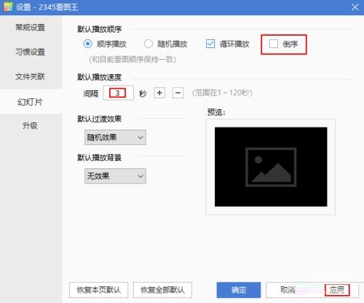Viewport: 364px width, 303px height.
Task: Apply changes with 应用 button
Action: tap(337, 290)
